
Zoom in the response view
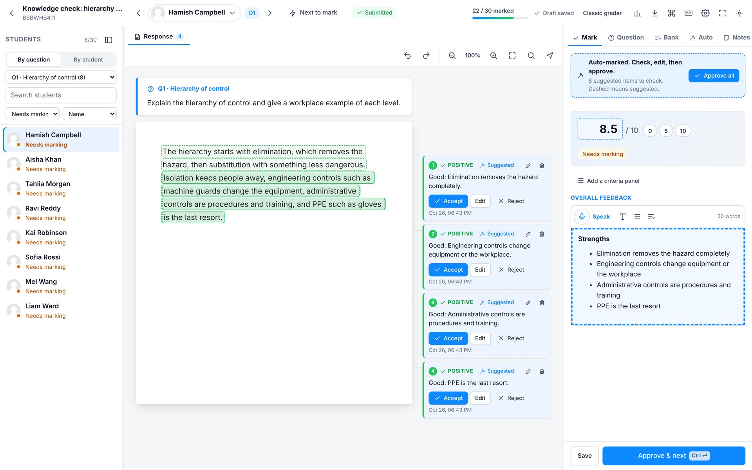(x=493, y=56)
